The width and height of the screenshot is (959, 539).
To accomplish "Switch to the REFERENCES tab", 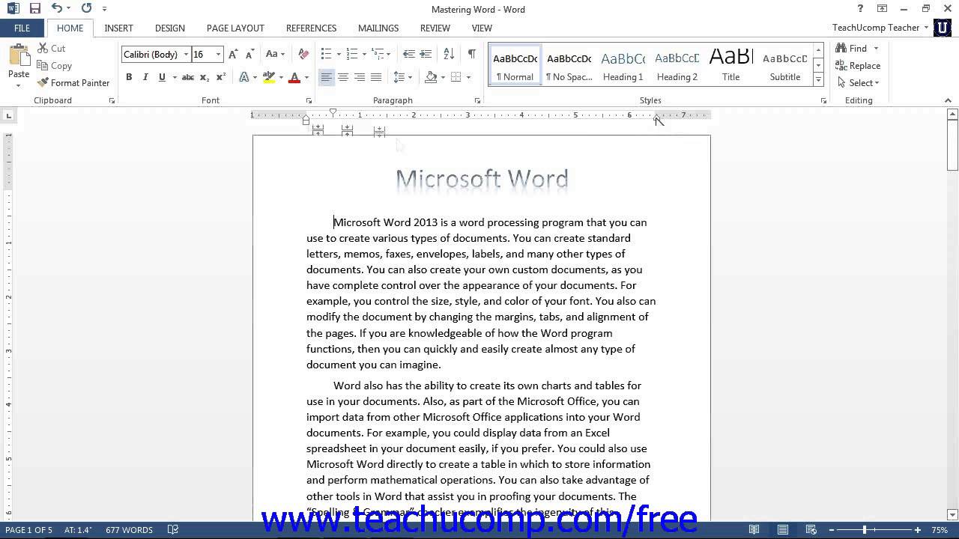I will click(x=311, y=28).
